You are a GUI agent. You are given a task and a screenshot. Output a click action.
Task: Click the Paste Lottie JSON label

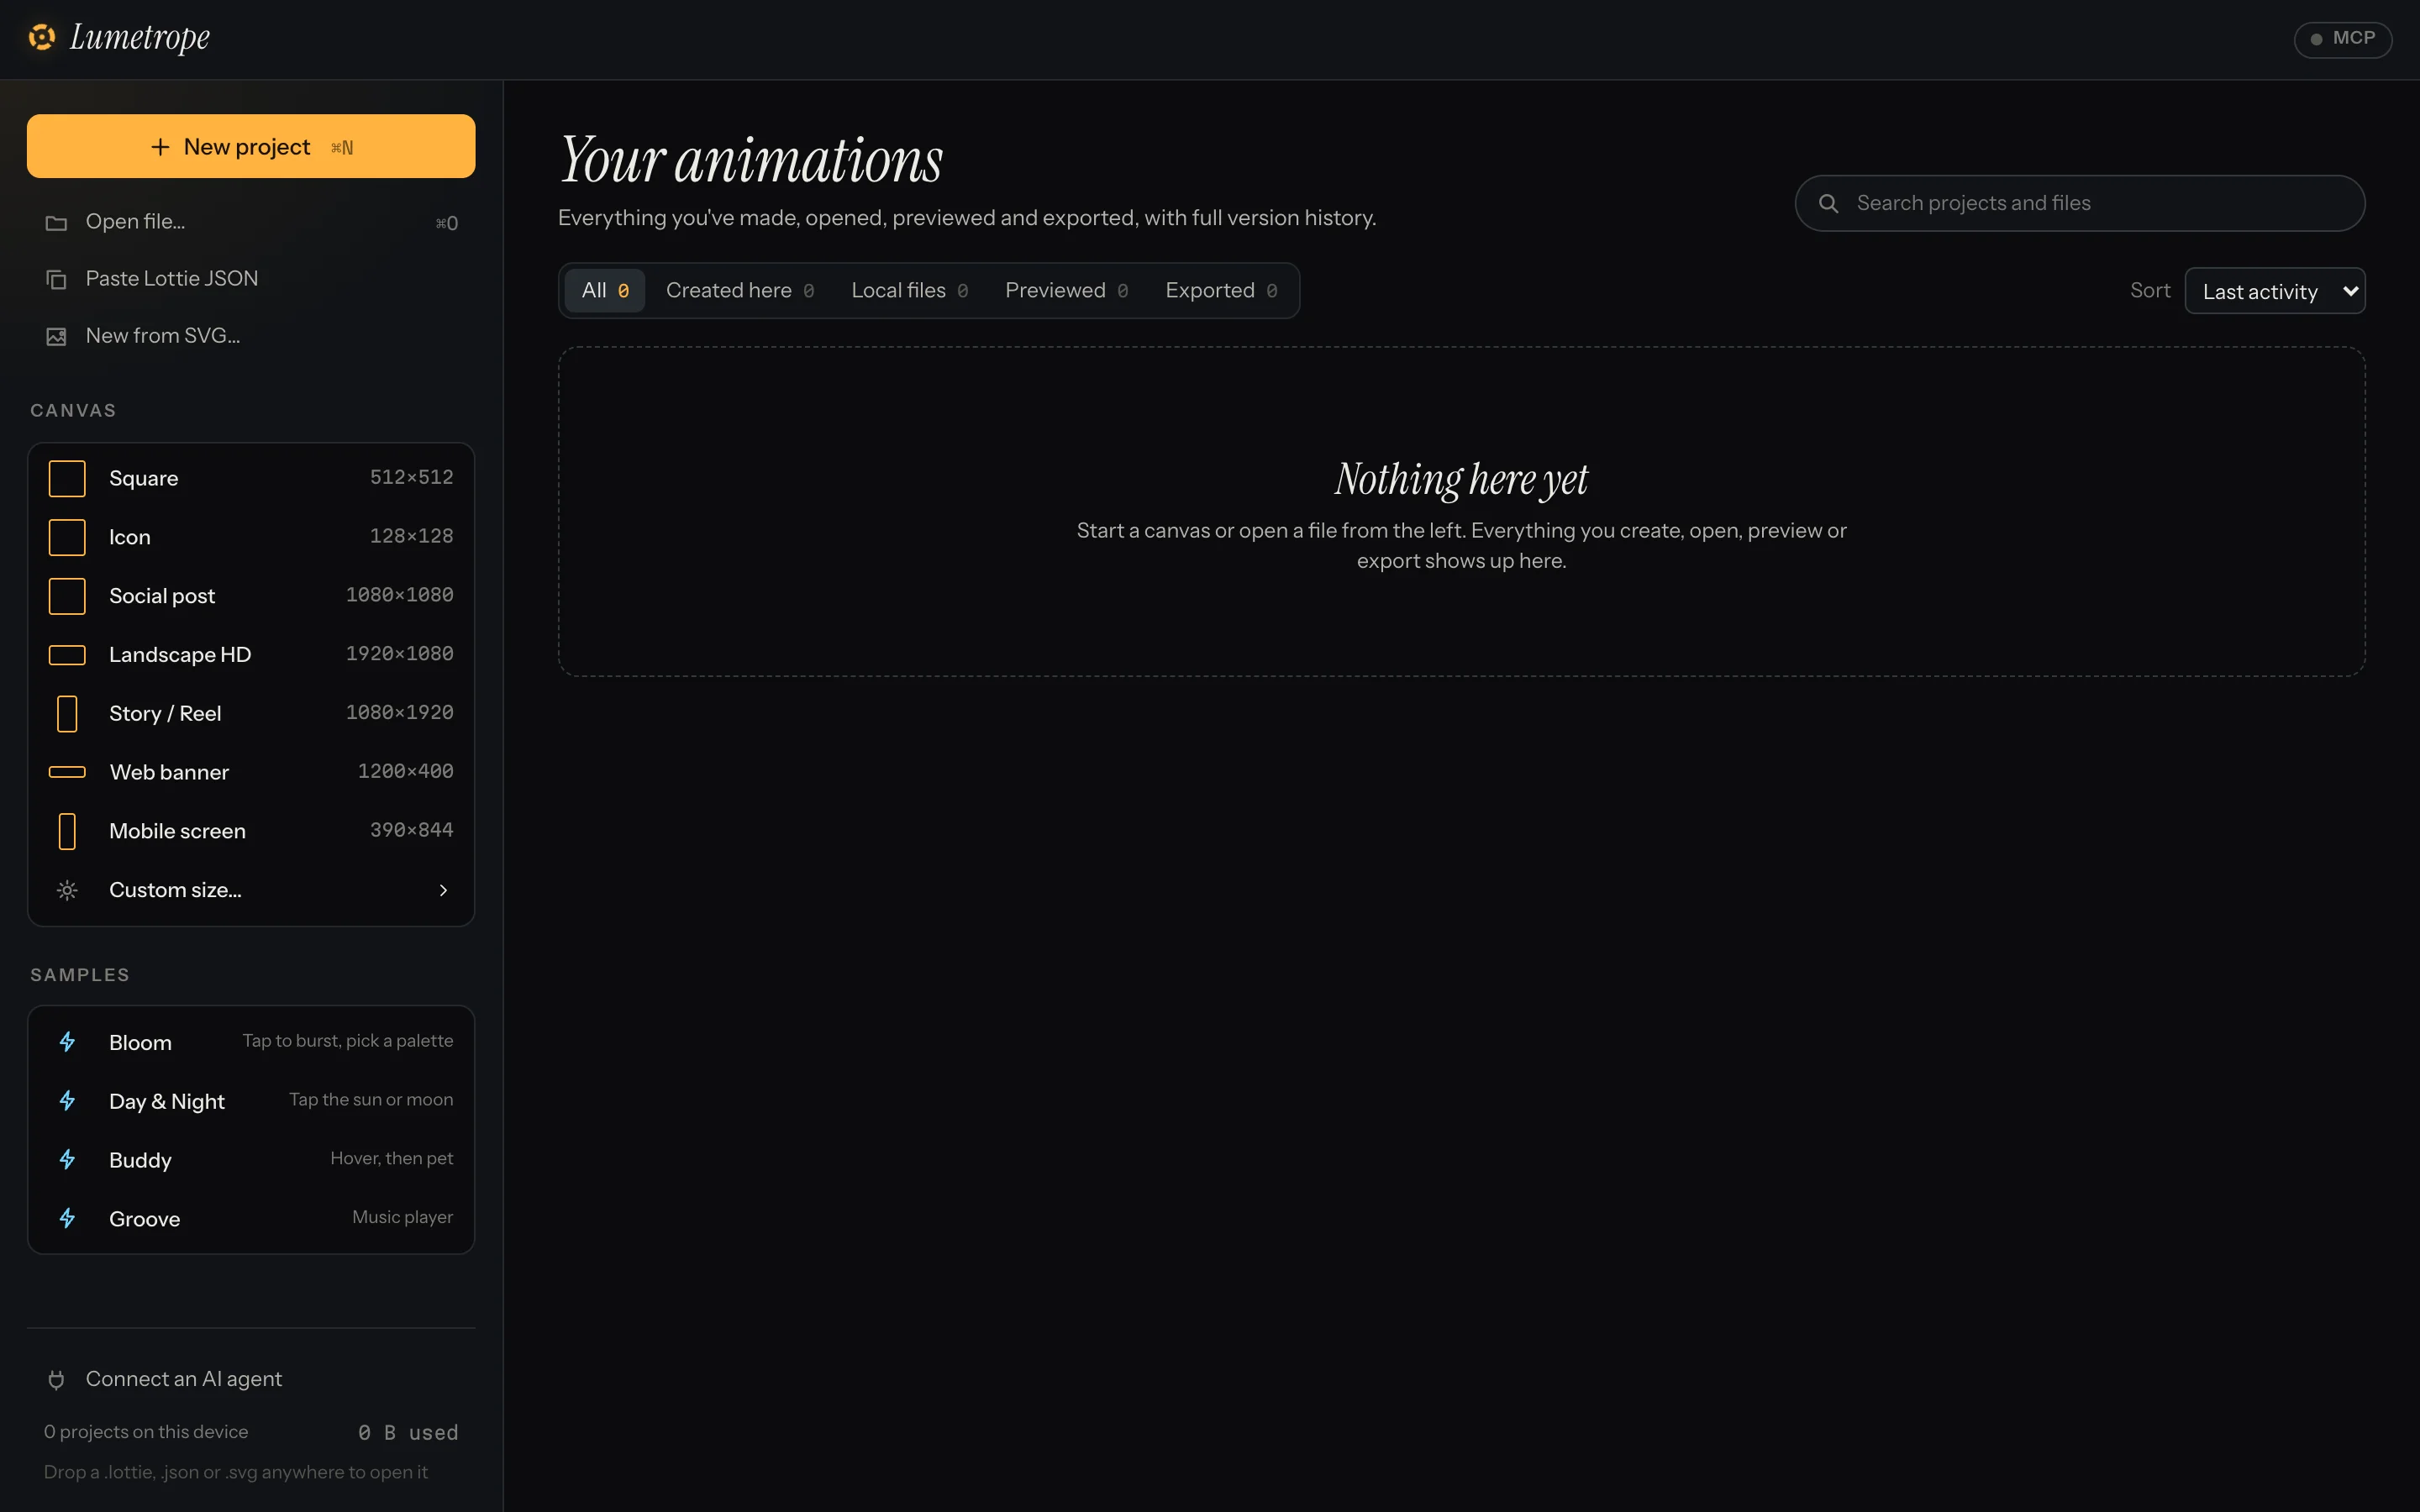click(x=172, y=278)
